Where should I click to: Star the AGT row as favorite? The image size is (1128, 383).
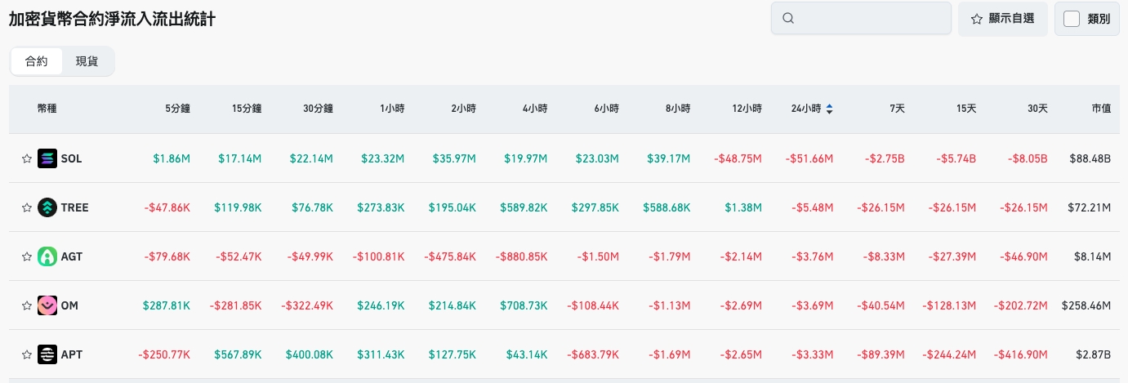tap(26, 257)
